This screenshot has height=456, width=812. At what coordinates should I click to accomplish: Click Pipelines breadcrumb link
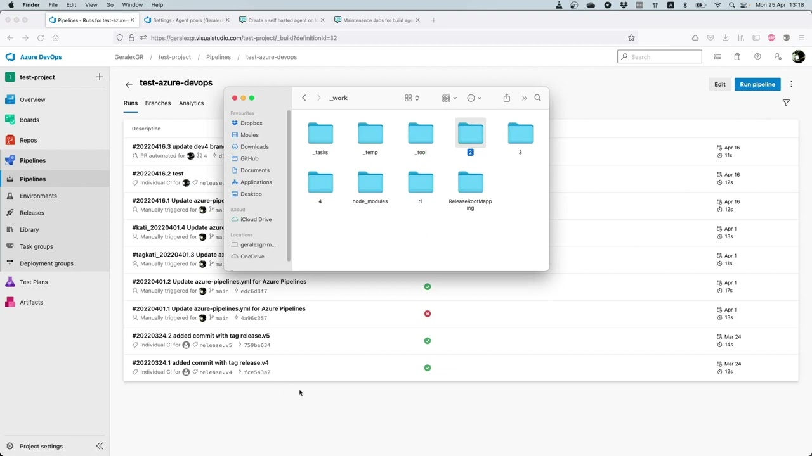click(218, 57)
